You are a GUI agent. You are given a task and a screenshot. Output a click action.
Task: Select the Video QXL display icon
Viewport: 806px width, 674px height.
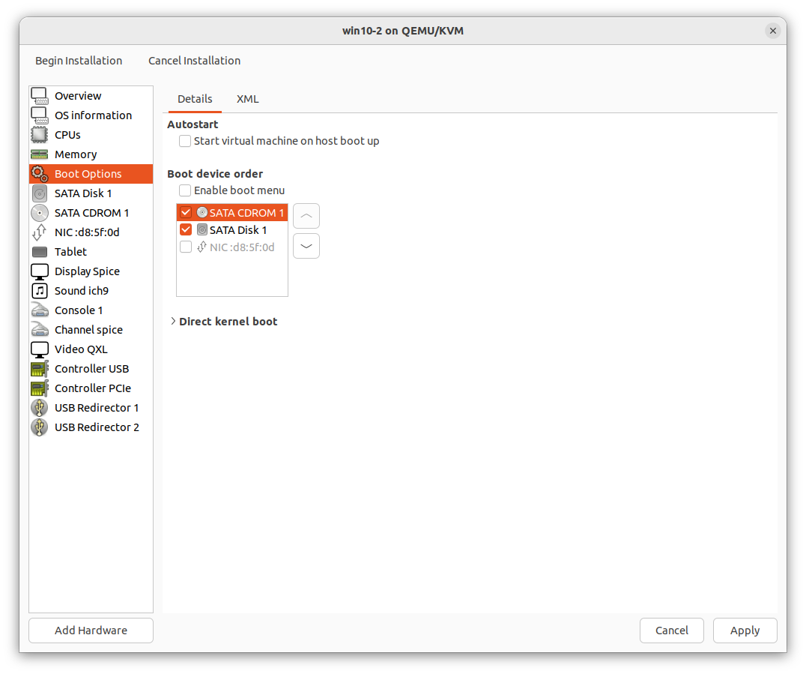click(x=39, y=349)
